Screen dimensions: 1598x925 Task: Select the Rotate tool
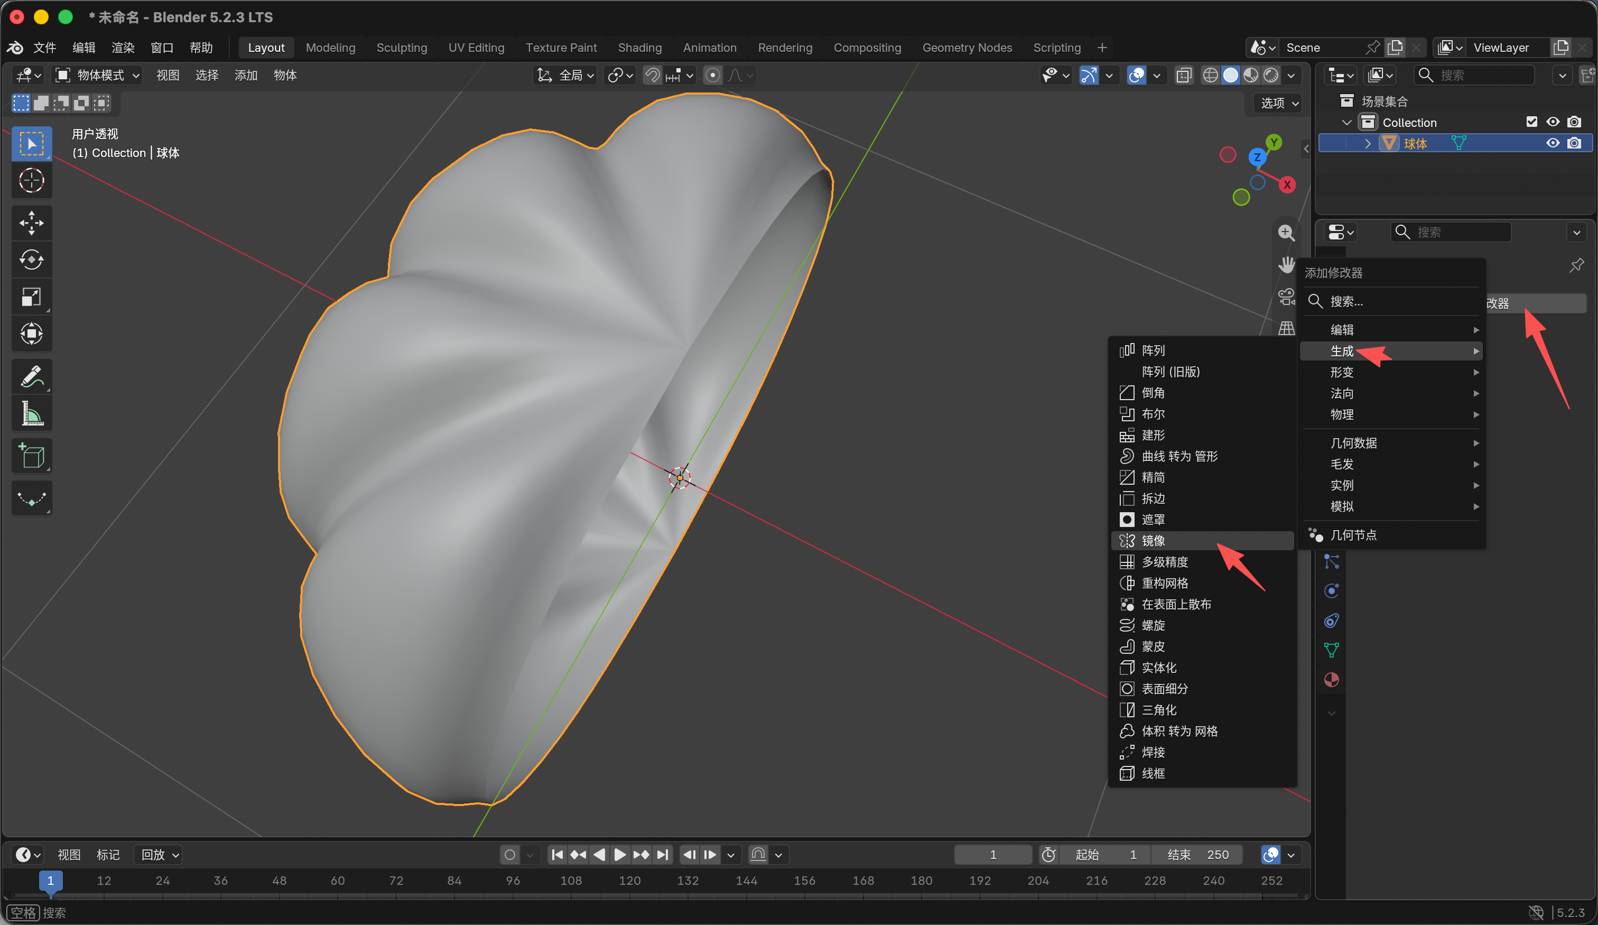pos(32,260)
